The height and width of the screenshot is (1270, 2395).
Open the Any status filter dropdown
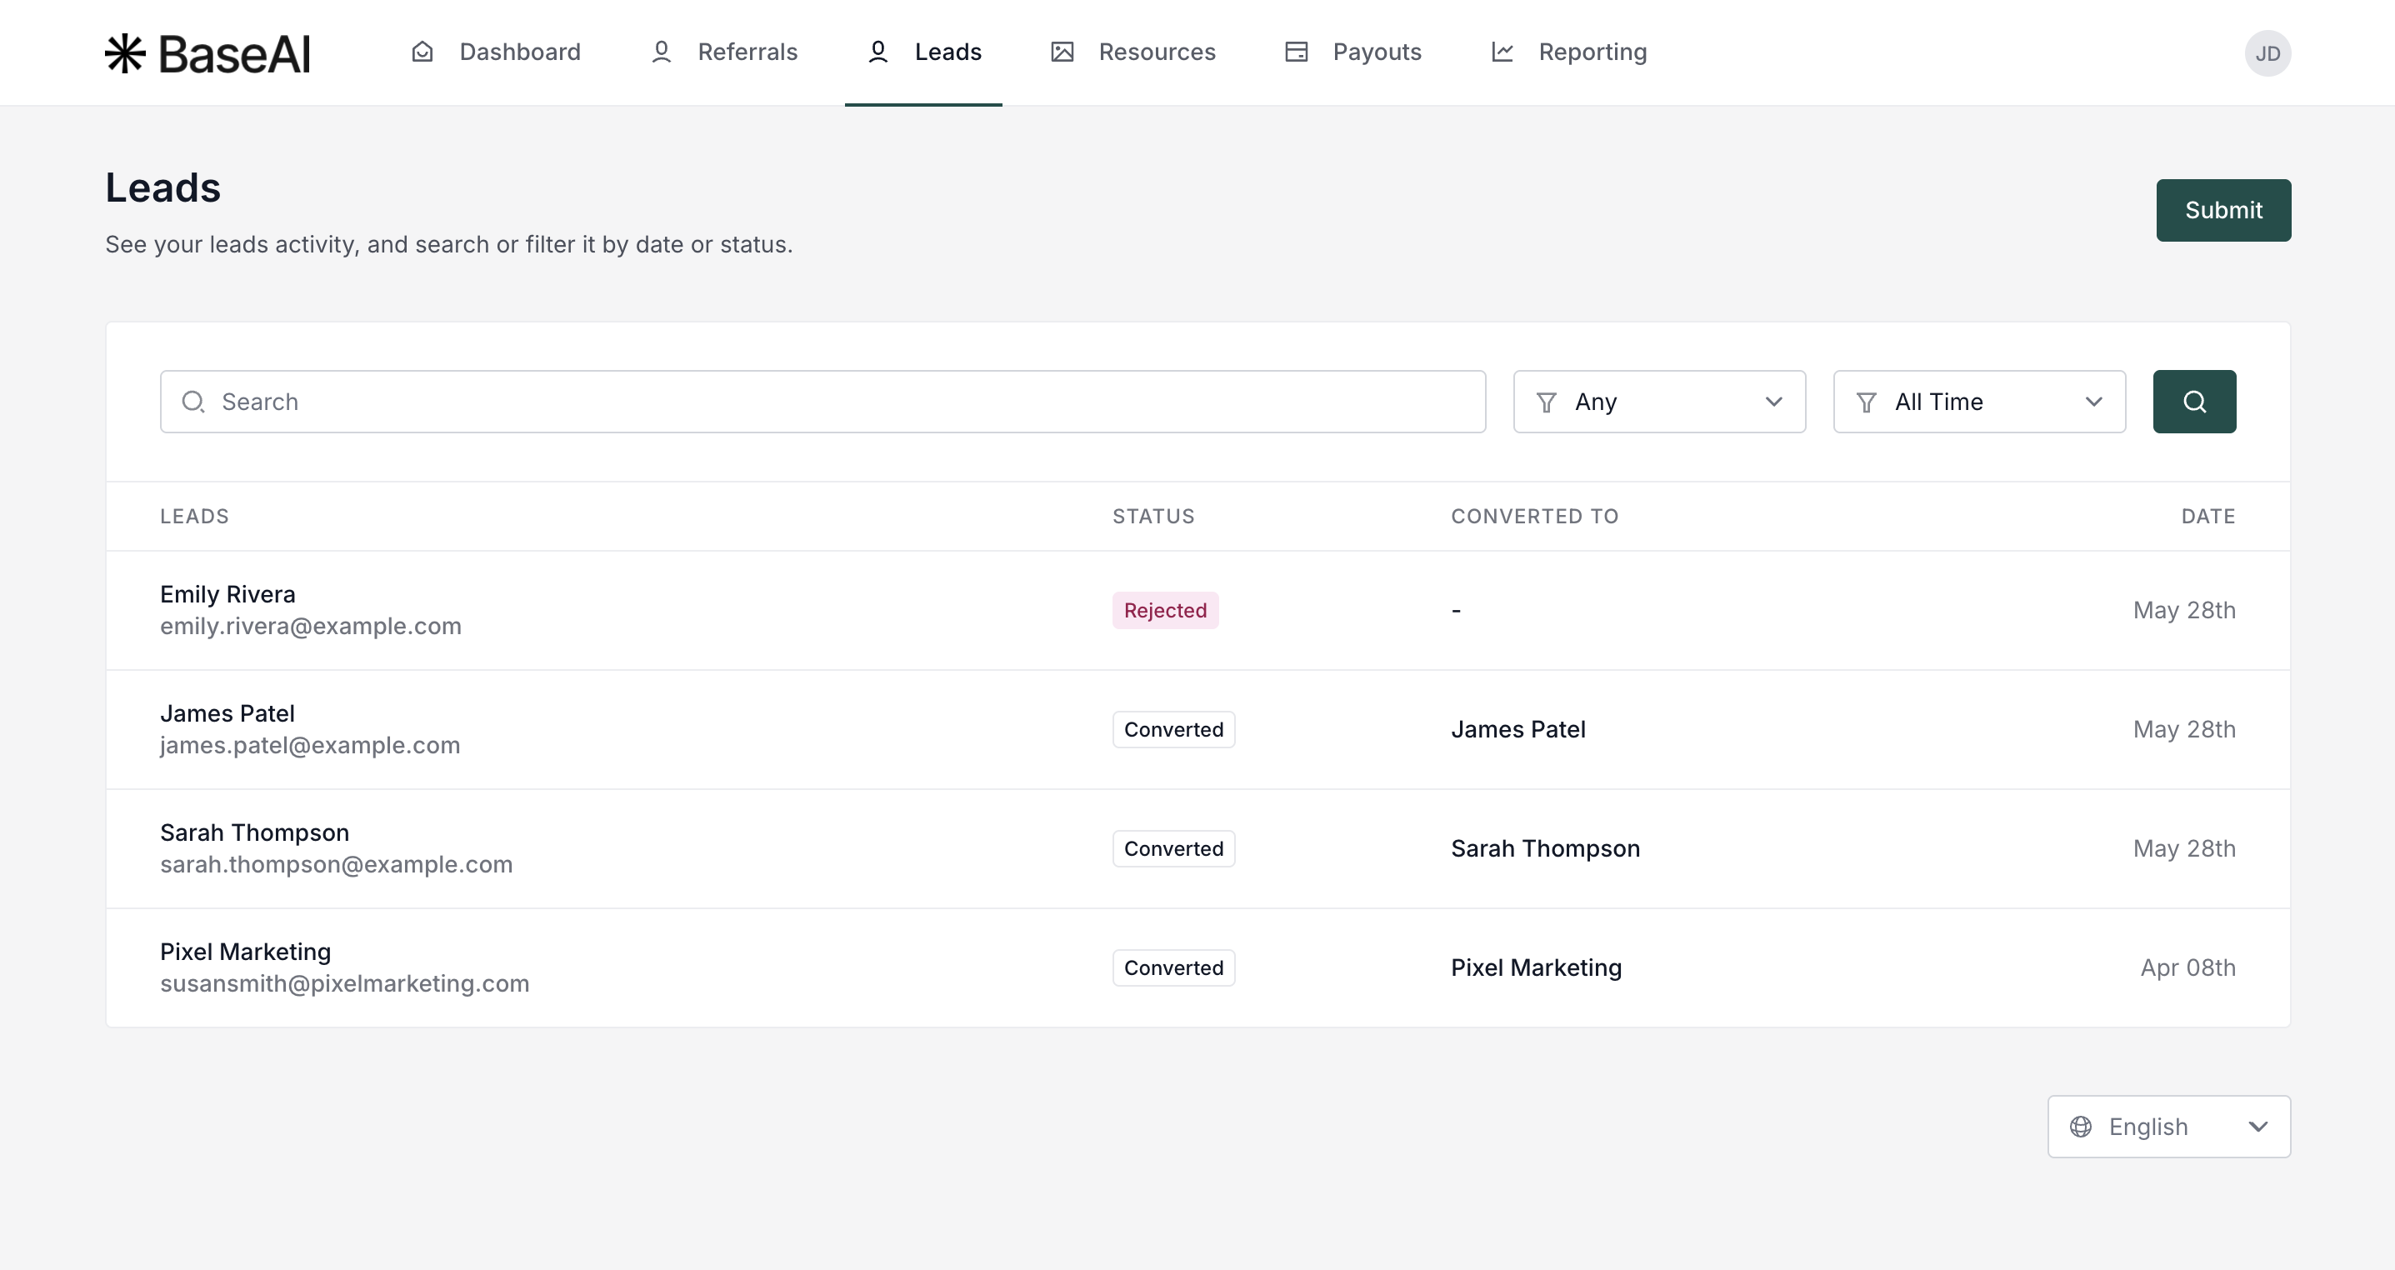tap(1658, 402)
